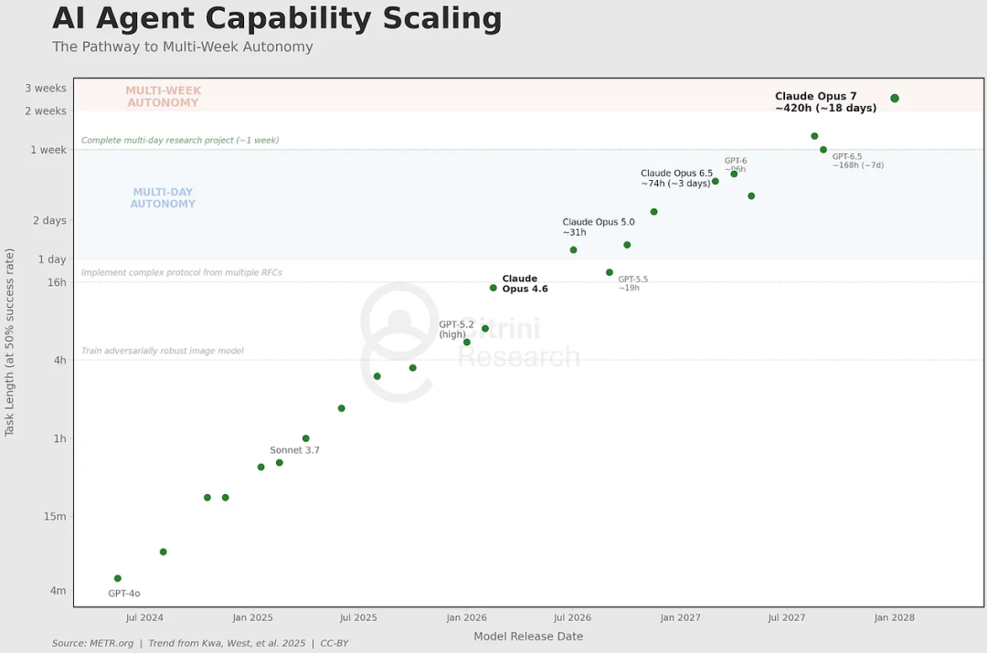
Task: Click the "3 weeks" y-axis tick label
Action: [46, 89]
